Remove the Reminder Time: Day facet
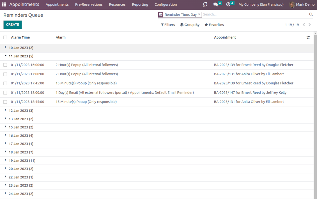The height and width of the screenshot is (199, 317). (199, 14)
